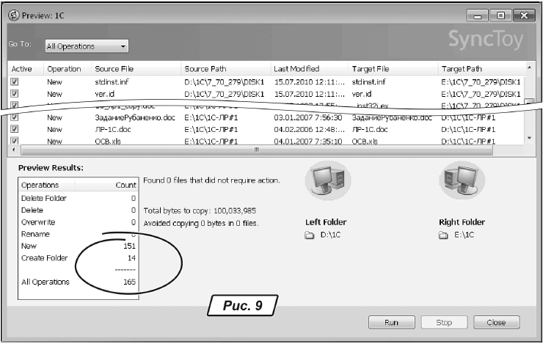Click the Close button at bottom
Image resolution: width=543 pixels, height=344 pixels.
tap(495, 323)
